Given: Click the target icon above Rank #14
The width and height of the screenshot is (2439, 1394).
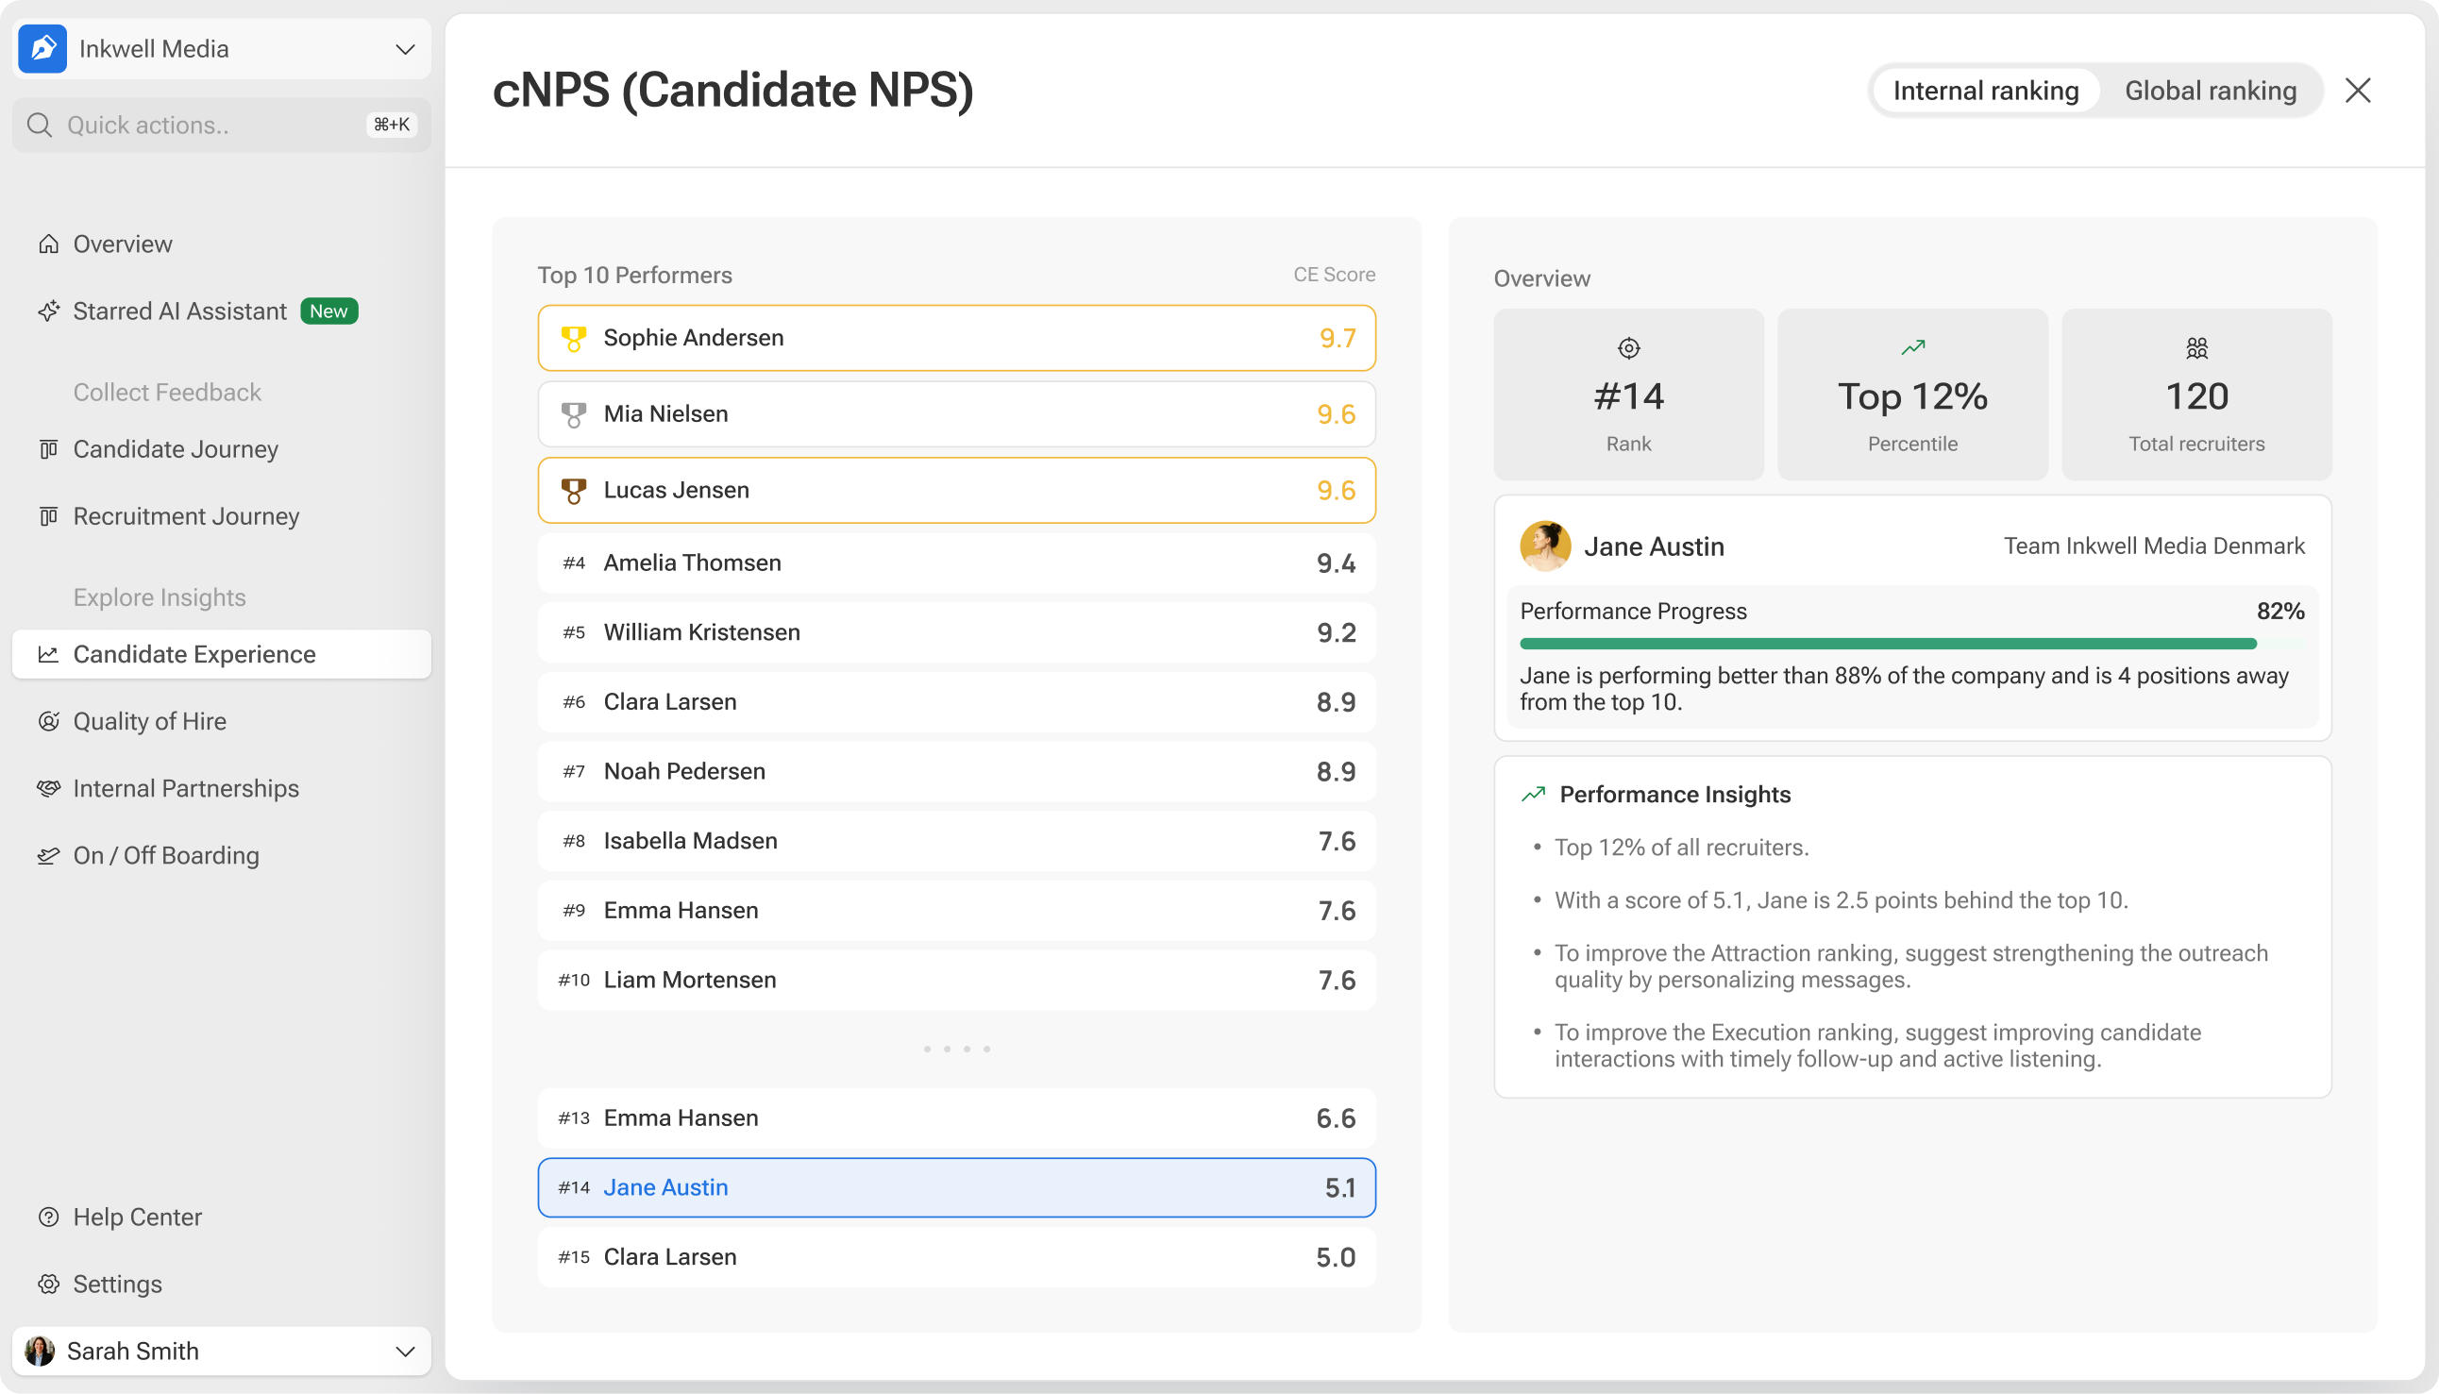Looking at the screenshot, I should pos(1628,348).
